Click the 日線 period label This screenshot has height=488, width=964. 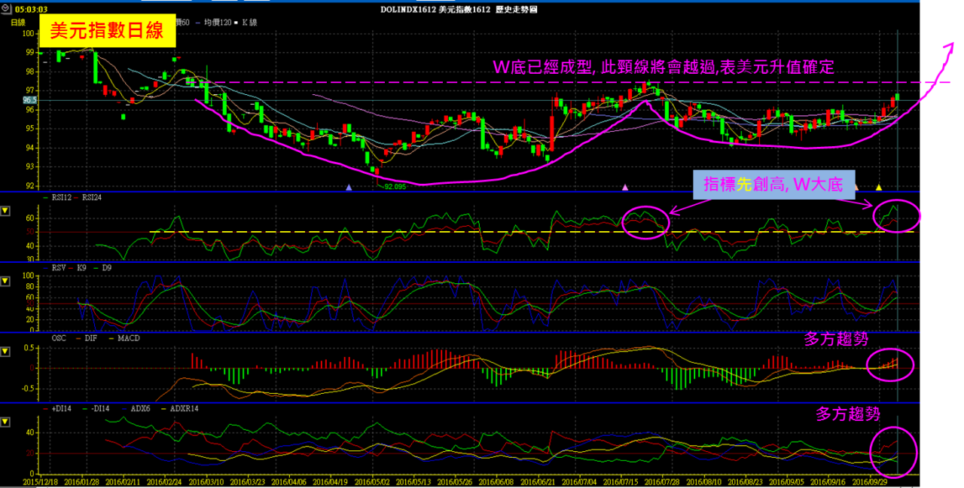tap(17, 23)
